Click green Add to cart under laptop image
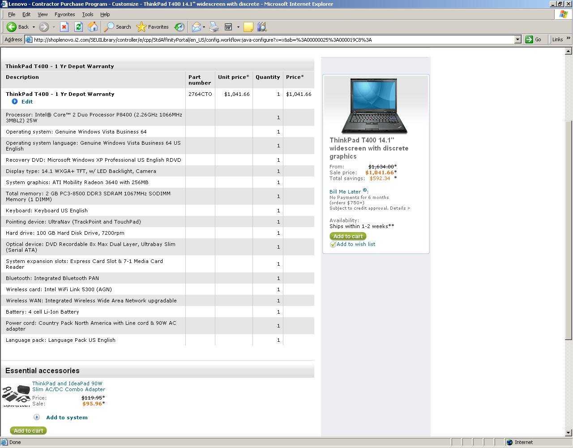The width and height of the screenshot is (573, 448). 348,236
